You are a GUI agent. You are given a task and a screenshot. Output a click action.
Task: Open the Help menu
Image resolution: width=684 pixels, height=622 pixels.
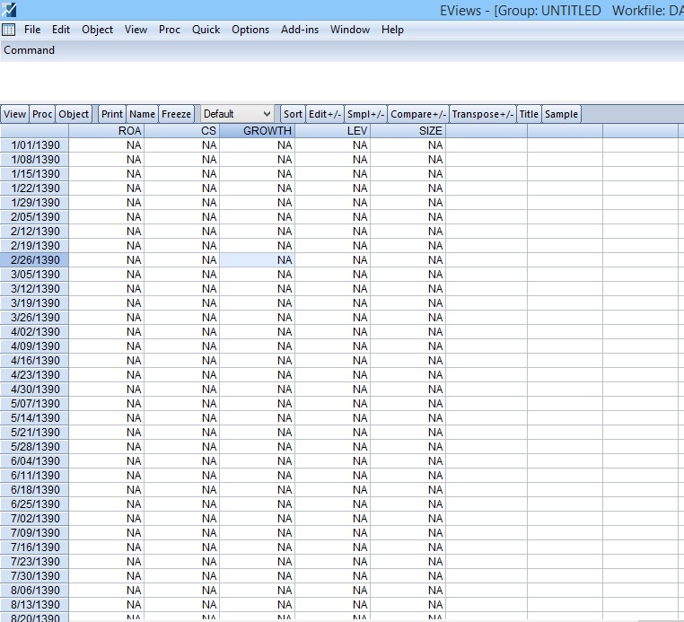[x=392, y=30]
